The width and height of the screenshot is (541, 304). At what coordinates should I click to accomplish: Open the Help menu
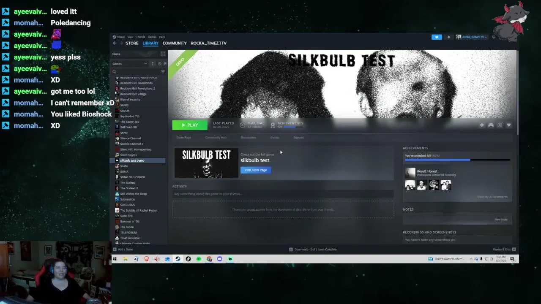162,37
